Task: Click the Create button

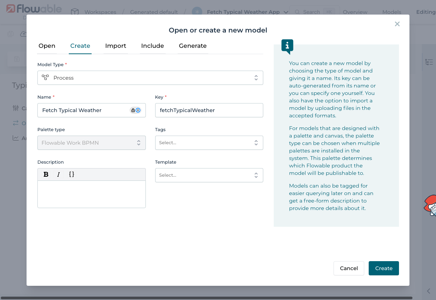Action: click(384, 268)
